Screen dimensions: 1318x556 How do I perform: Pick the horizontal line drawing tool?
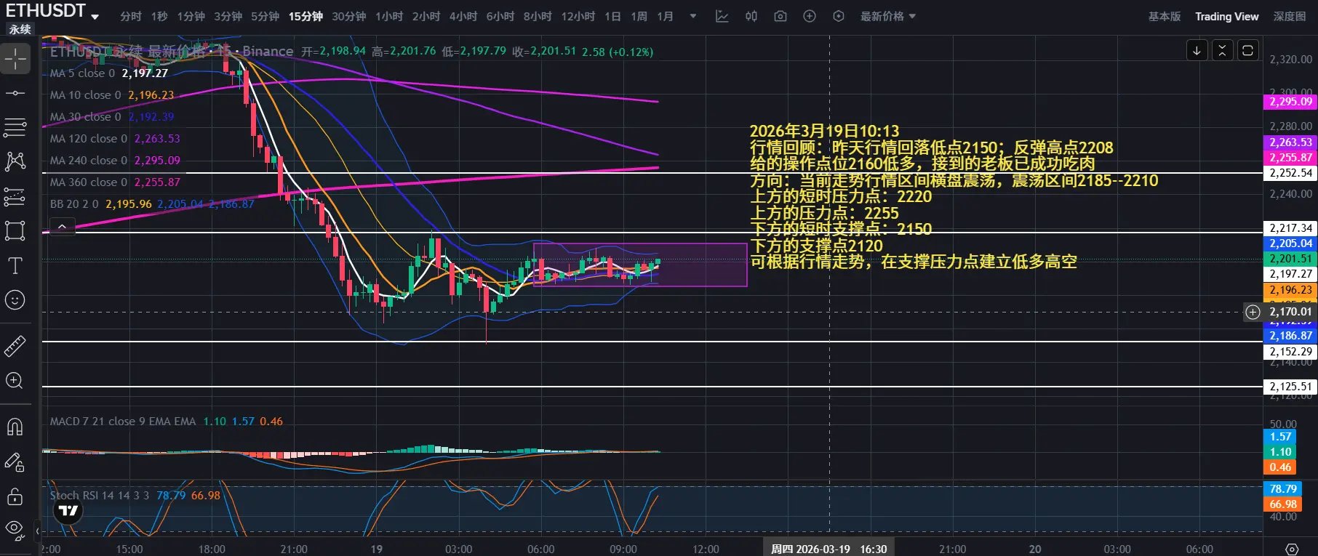15,93
